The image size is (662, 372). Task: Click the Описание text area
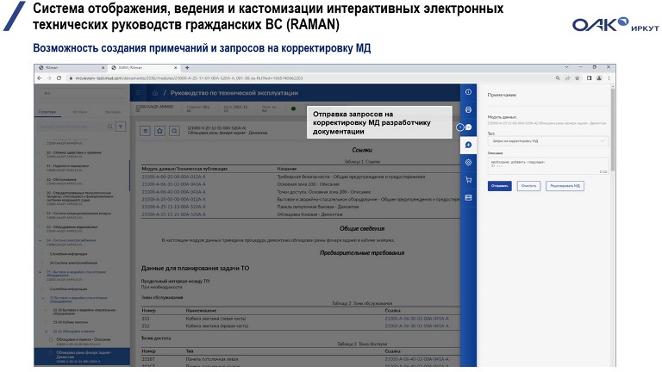click(548, 165)
